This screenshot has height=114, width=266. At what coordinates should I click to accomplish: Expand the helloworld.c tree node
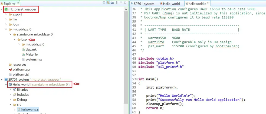click(15, 110)
